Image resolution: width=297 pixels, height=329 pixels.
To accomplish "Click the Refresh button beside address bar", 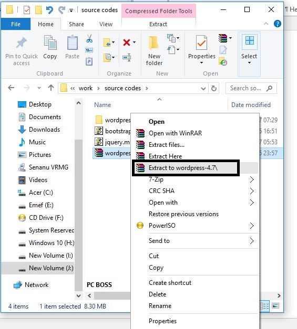I will point(214,88).
